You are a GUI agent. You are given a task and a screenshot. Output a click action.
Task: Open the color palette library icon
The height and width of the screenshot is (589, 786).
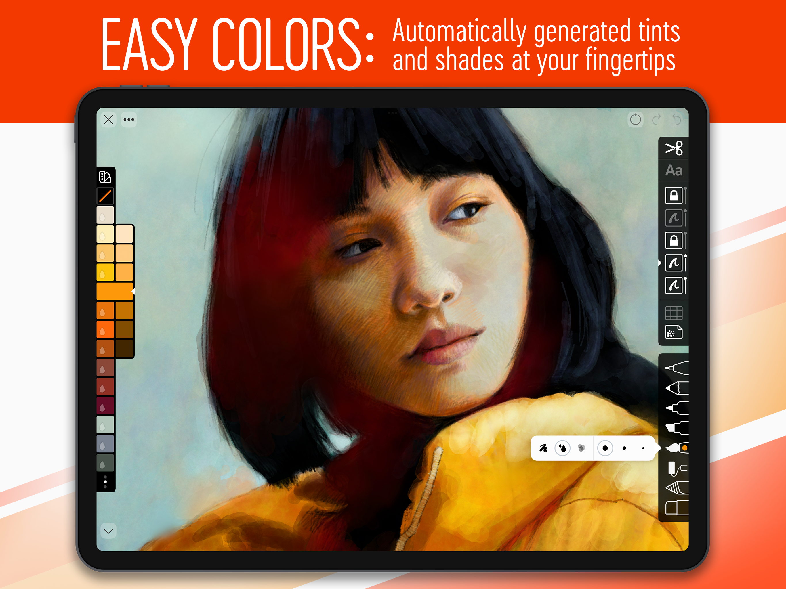coord(105,177)
